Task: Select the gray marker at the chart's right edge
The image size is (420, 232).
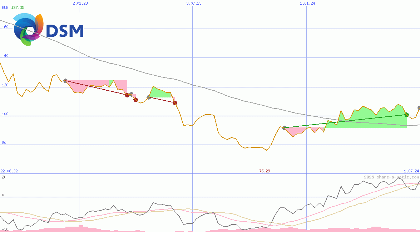Action: [419, 108]
